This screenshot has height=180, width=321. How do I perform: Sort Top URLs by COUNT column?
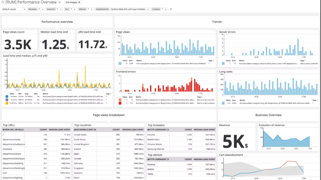(44, 130)
